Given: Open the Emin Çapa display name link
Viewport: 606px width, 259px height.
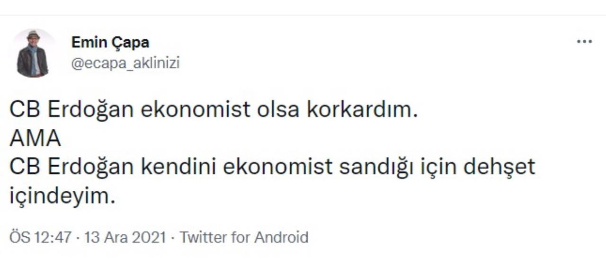Looking at the screenshot, I should click(110, 43).
